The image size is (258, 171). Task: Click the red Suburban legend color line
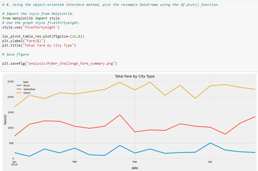tap(19, 89)
